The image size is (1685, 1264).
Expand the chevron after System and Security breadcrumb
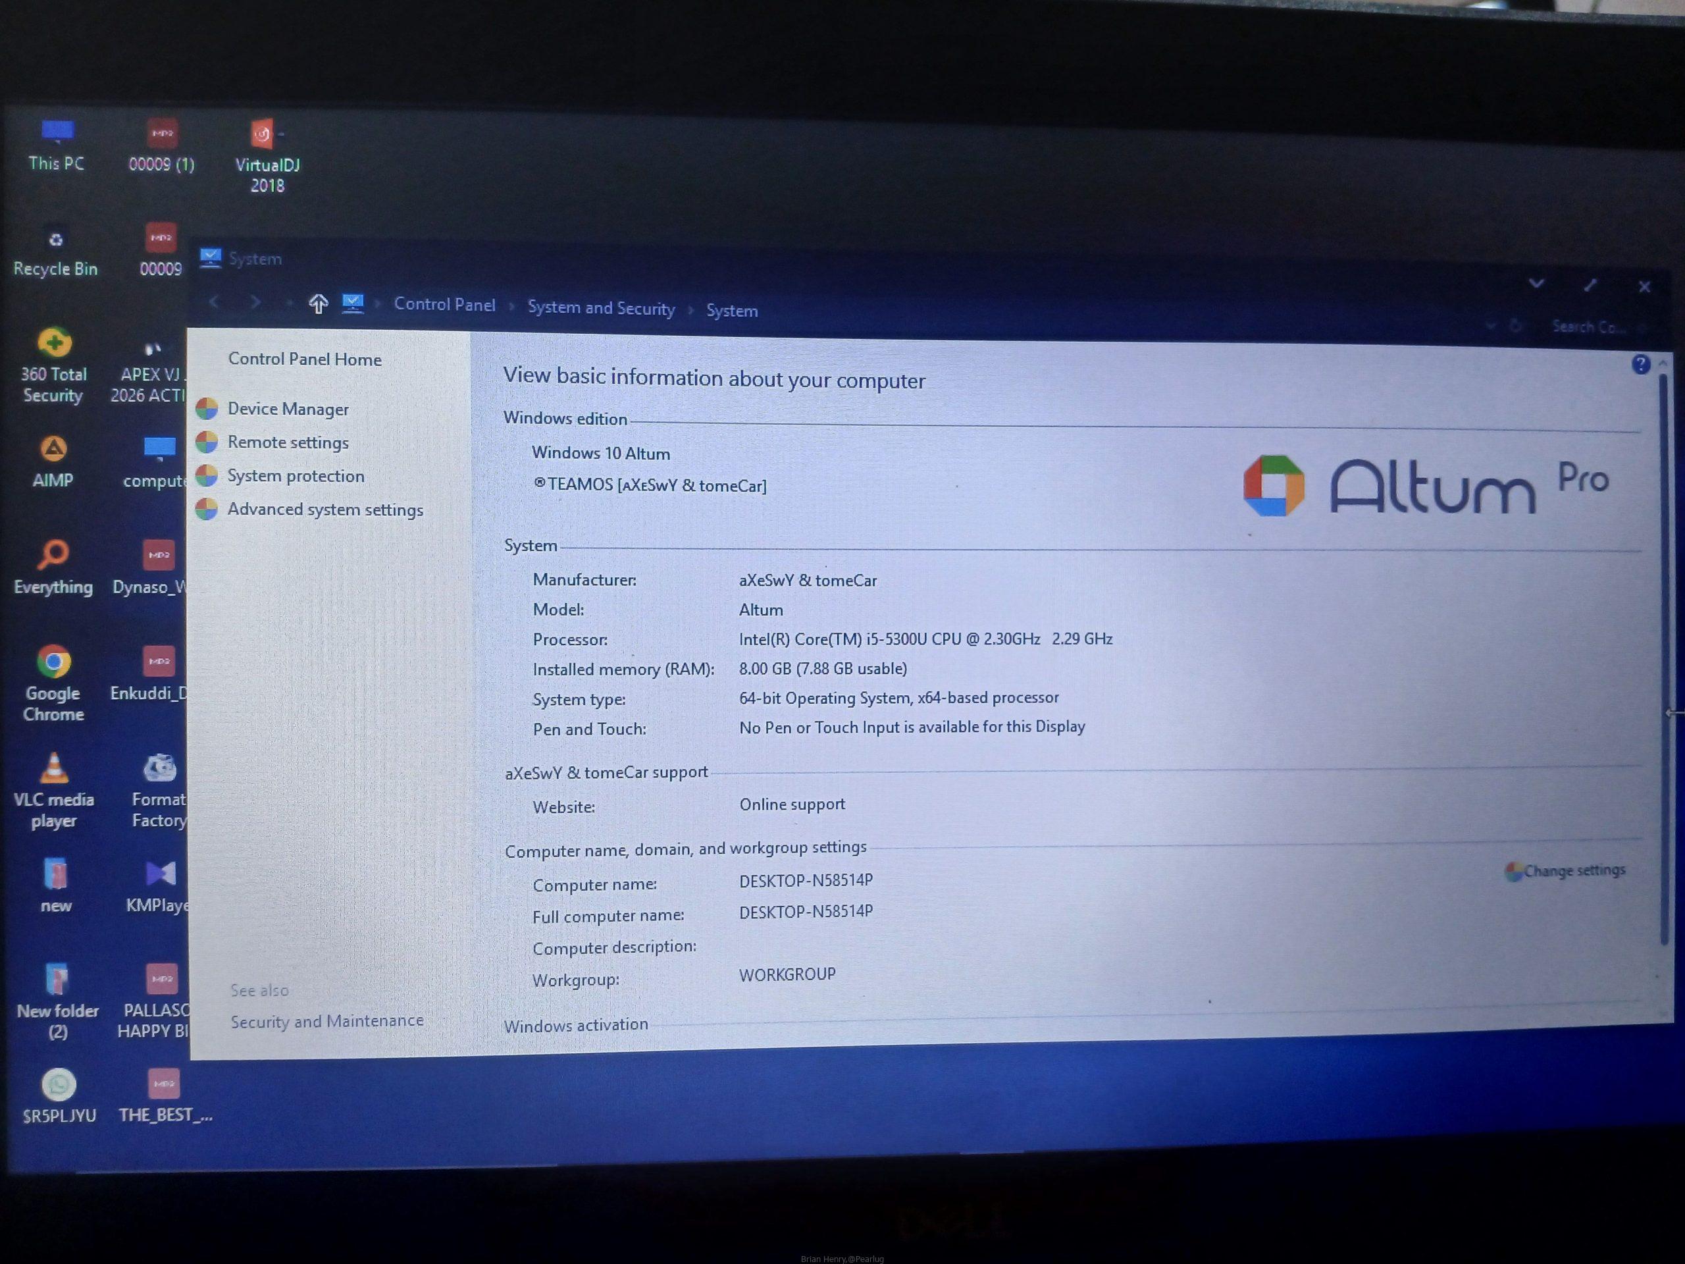click(x=691, y=310)
